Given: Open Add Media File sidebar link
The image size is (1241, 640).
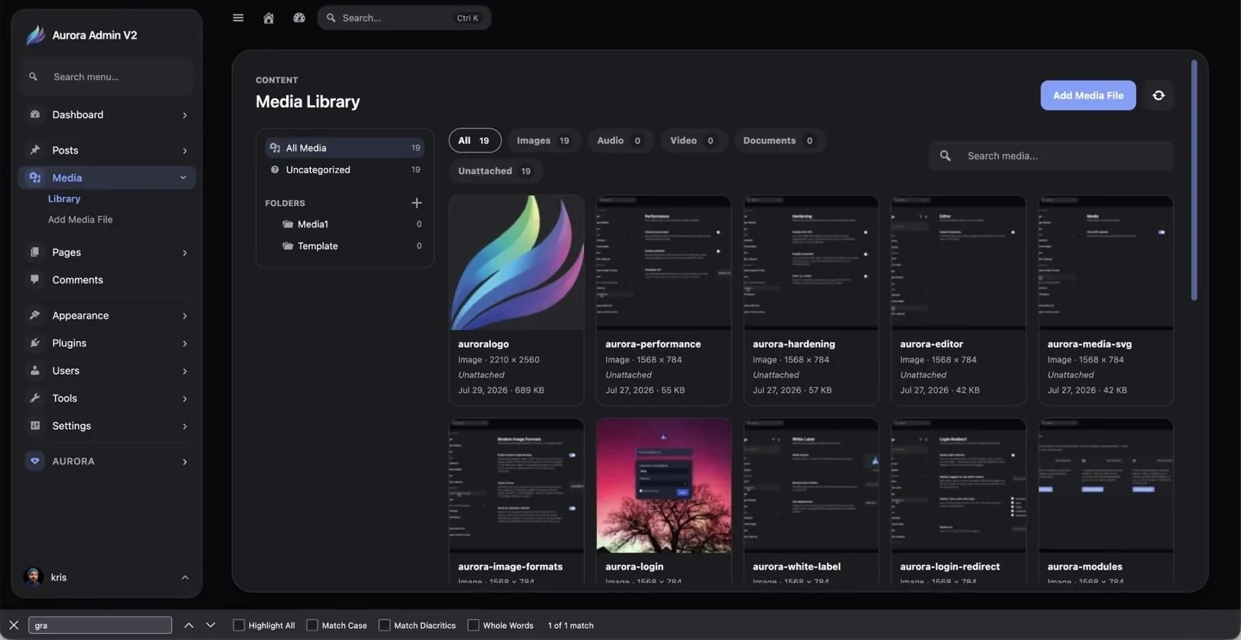Looking at the screenshot, I should (x=80, y=220).
